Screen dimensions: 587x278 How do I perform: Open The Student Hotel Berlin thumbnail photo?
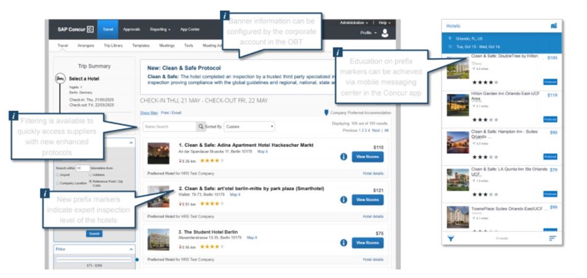click(158, 239)
